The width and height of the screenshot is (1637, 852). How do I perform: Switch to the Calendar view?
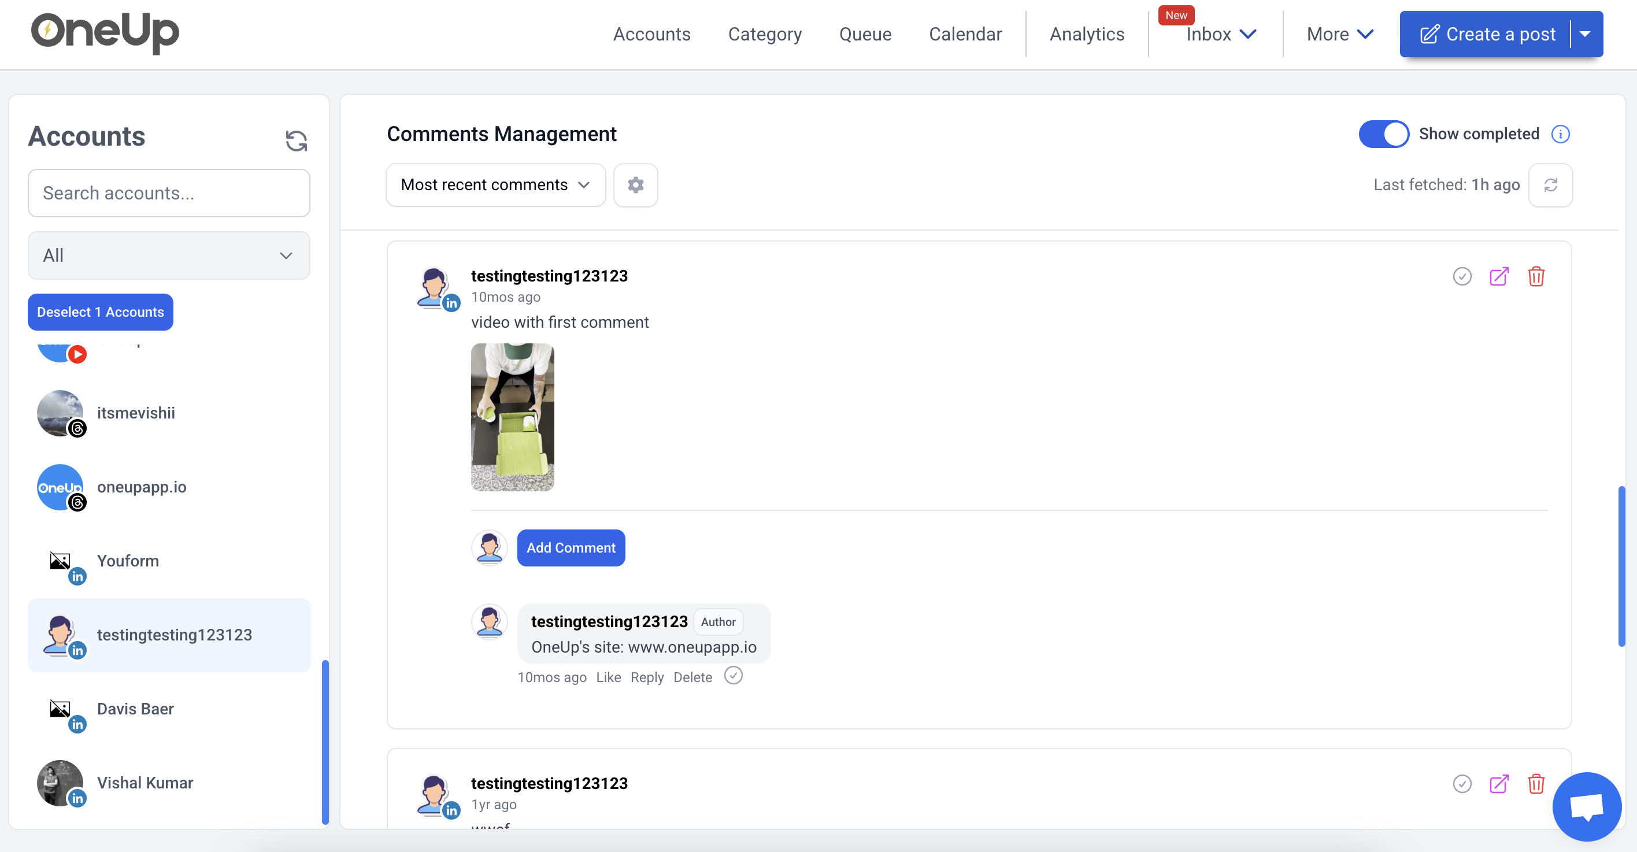(x=965, y=34)
